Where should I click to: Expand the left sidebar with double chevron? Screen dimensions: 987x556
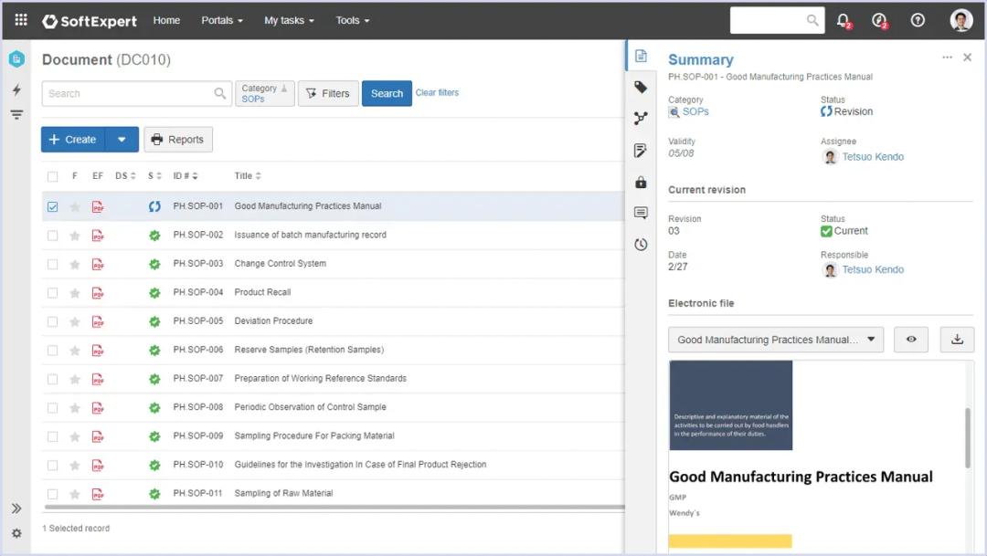16,509
